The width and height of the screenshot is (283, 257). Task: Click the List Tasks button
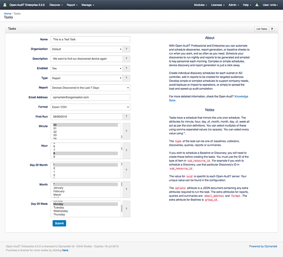point(262,29)
